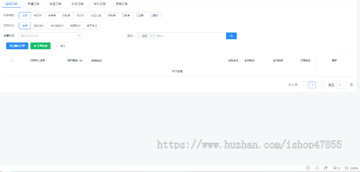Filter order status by 交易完成
This screenshot has width=360, height=172.
click(x=96, y=15)
